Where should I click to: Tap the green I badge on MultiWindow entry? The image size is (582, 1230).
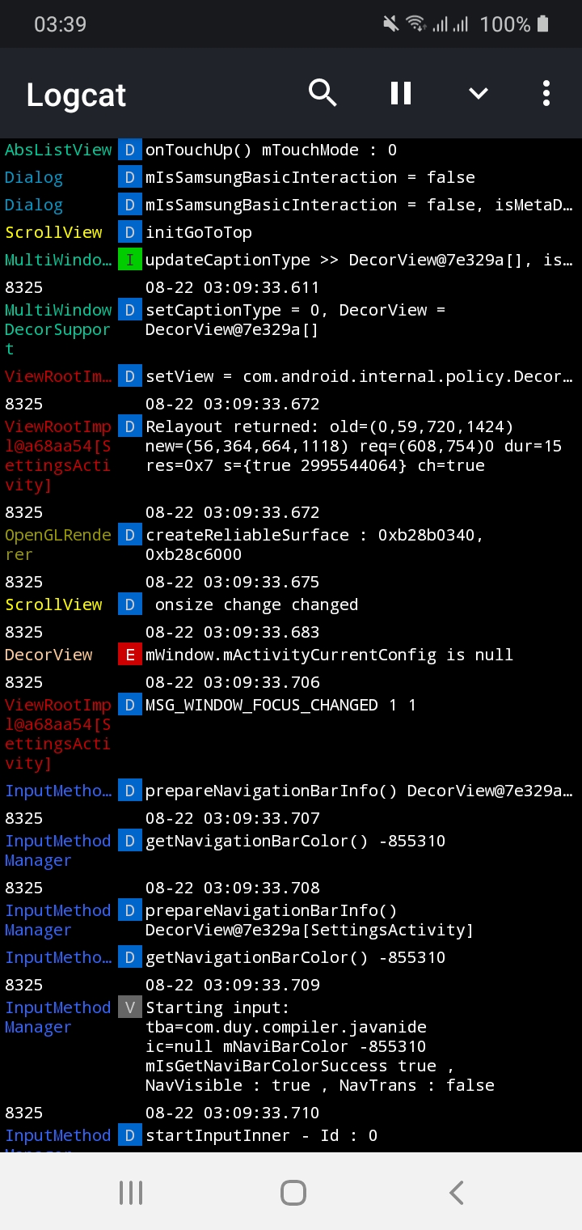(x=129, y=260)
